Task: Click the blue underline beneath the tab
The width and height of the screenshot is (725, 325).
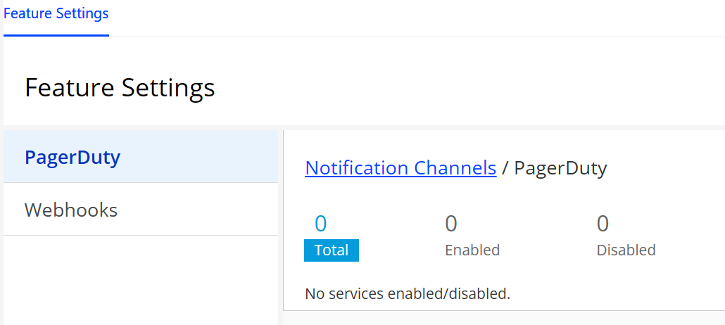Action: coord(56,34)
